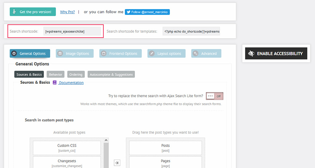Click the Search in custom post types heading
315x168 pixels.
[x=49, y=120]
